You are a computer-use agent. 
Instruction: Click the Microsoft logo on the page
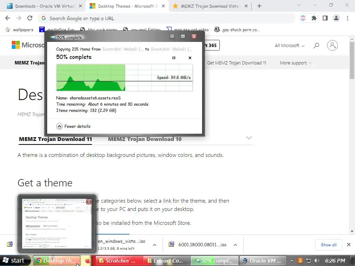pos(28,45)
